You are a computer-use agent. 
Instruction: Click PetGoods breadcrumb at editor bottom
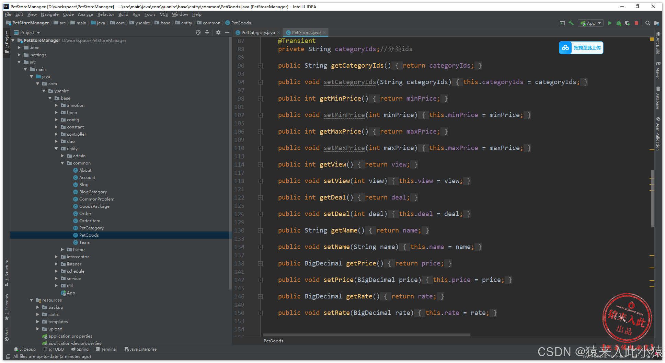[x=273, y=341]
